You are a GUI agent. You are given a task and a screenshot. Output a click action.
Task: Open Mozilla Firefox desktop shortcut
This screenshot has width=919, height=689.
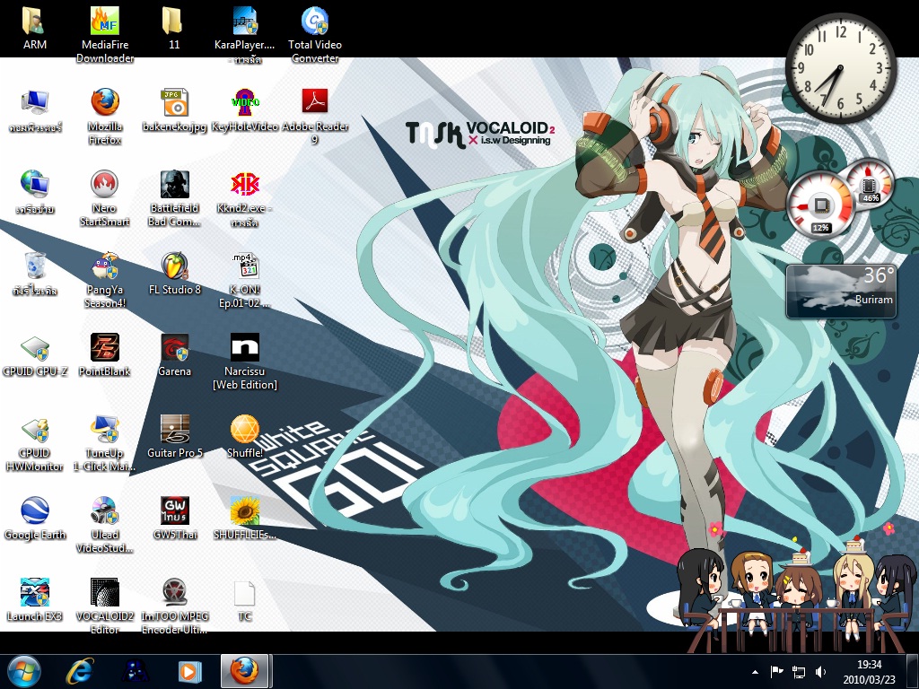(105, 116)
